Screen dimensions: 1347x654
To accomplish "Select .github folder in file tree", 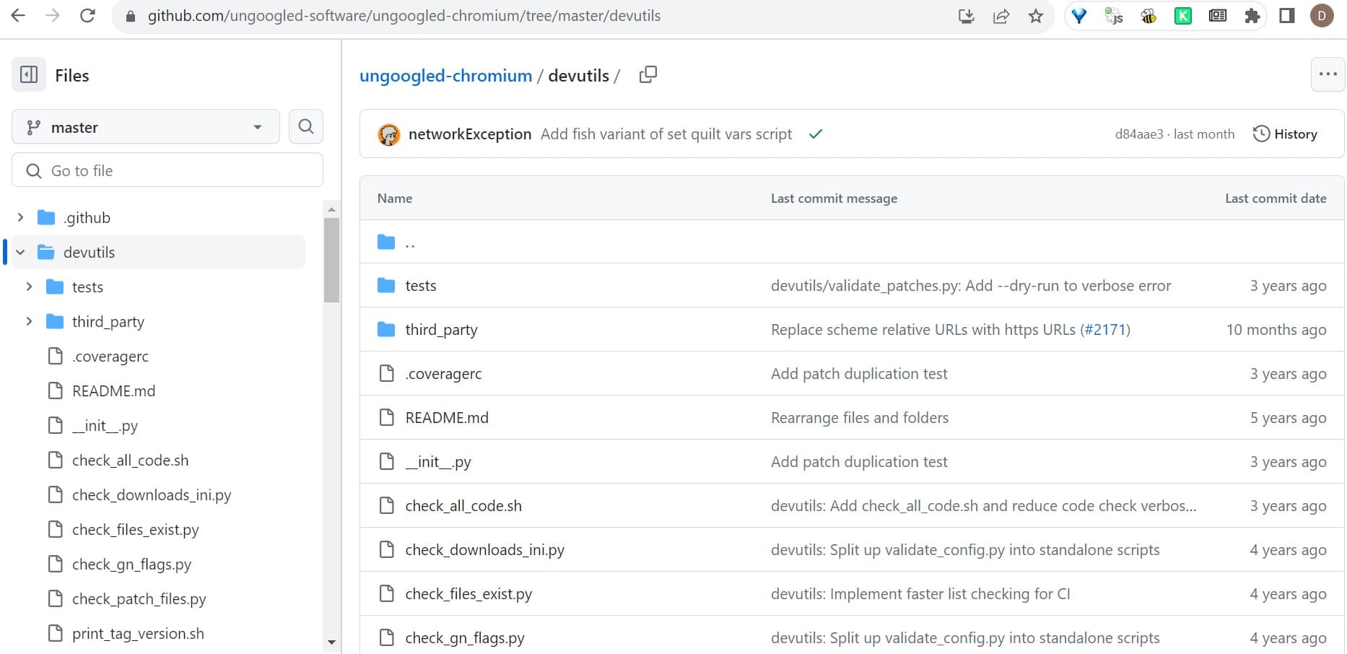I will pos(87,217).
